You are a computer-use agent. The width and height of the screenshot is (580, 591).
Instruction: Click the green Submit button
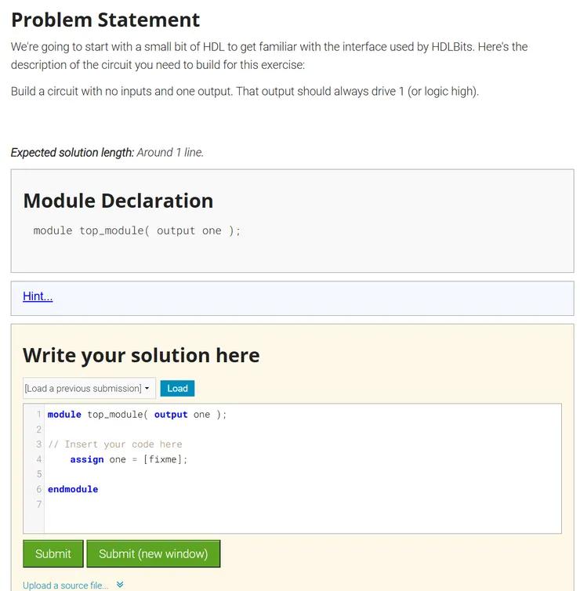(x=53, y=553)
